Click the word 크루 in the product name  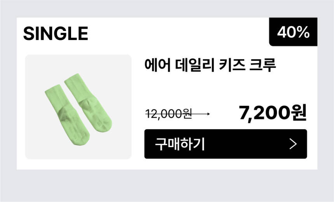[x=264, y=64]
